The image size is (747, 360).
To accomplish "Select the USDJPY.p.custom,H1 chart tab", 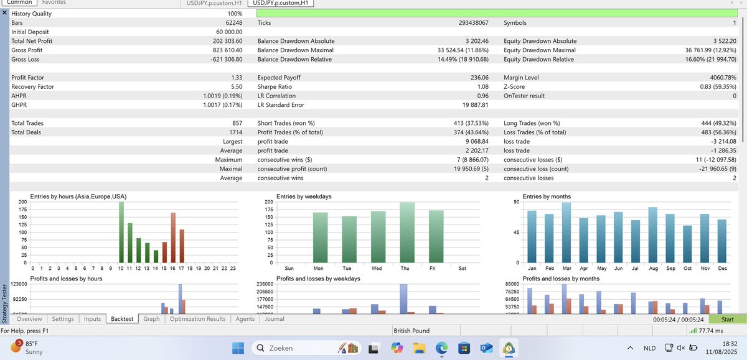I will pos(280,2).
